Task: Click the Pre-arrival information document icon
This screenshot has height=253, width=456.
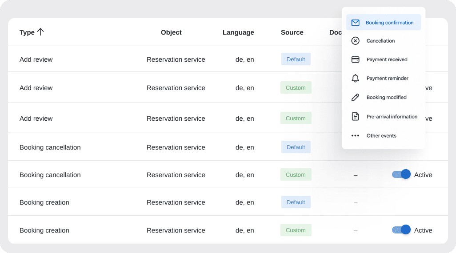Action: coord(355,116)
